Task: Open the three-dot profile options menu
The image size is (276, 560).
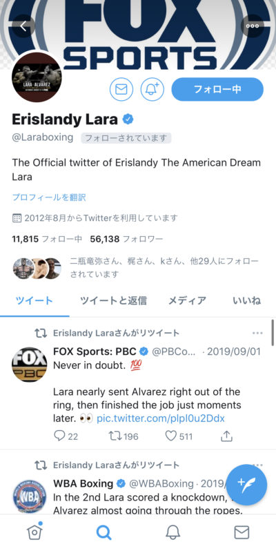Action: click(x=253, y=26)
